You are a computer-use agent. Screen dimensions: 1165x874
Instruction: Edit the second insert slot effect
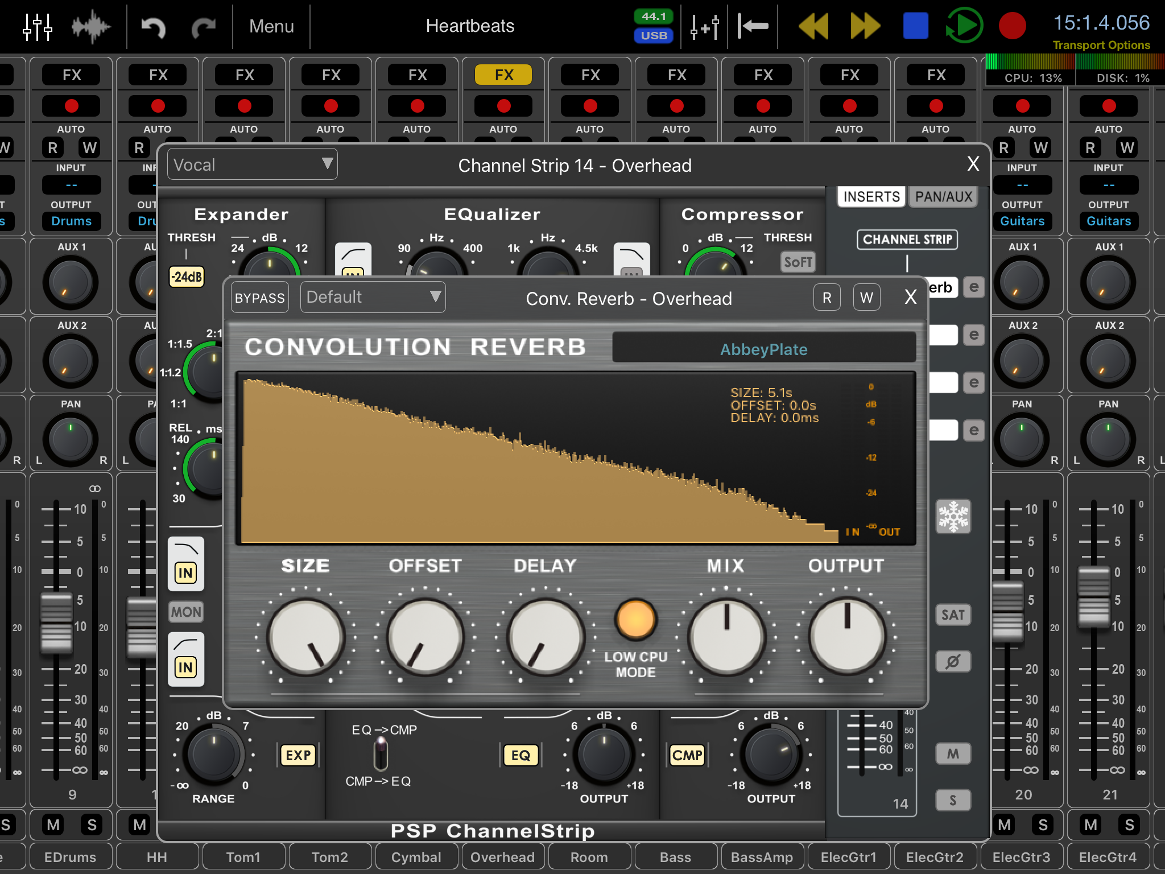974,335
